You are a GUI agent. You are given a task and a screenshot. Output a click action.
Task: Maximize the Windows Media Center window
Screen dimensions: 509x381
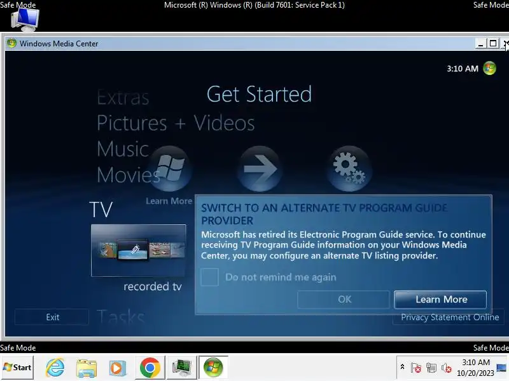(x=492, y=43)
